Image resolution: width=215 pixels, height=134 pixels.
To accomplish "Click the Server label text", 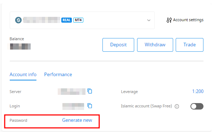I will 16,92.
